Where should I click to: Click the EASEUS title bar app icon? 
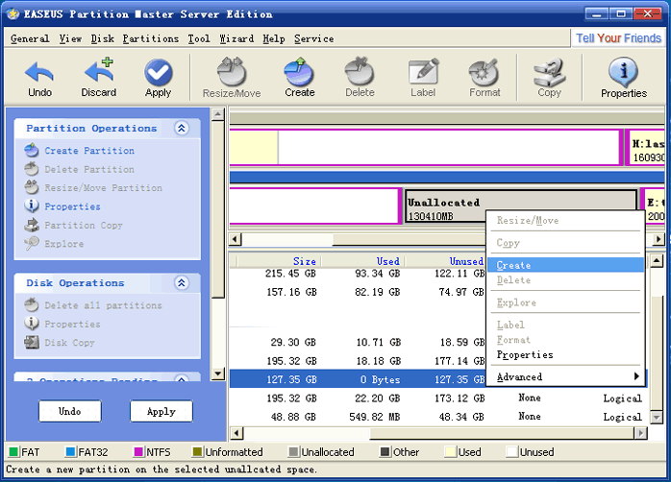click(12, 14)
